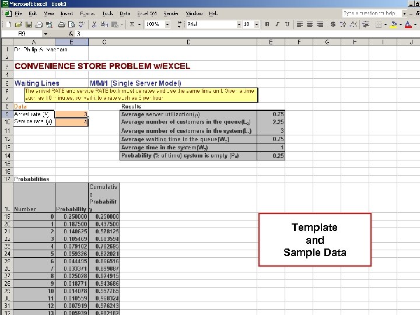Click probability value 0.250000 in Probability column
Viewport: 420px width, 315px height.
coord(72,216)
